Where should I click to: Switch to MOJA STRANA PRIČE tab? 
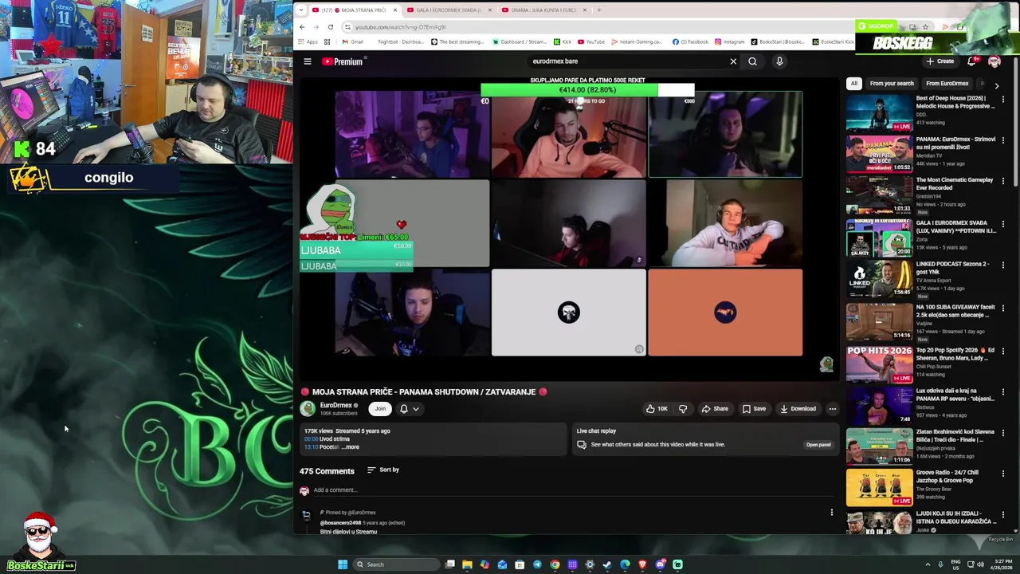355,10
